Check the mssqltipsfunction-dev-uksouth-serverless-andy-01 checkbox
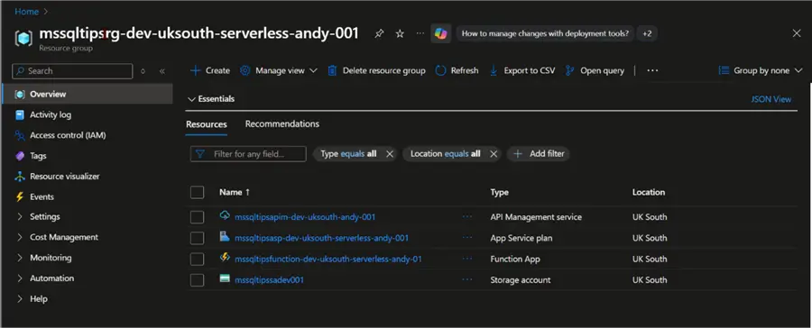 point(197,260)
